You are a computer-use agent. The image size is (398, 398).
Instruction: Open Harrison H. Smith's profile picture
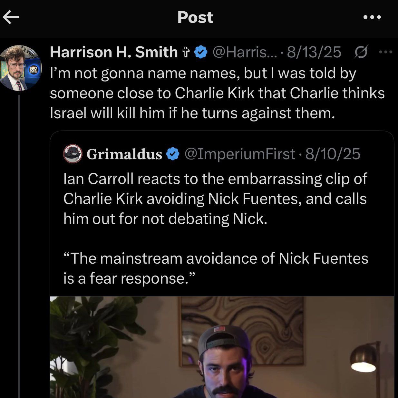(21, 68)
